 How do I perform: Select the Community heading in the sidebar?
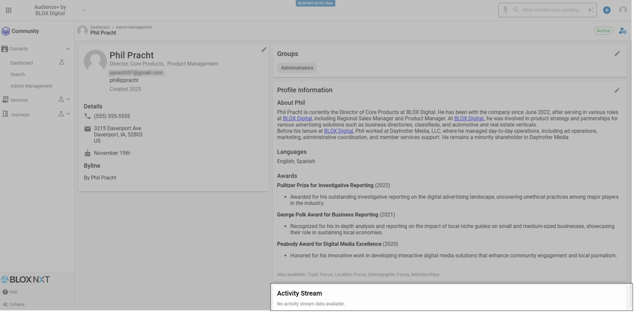click(25, 31)
